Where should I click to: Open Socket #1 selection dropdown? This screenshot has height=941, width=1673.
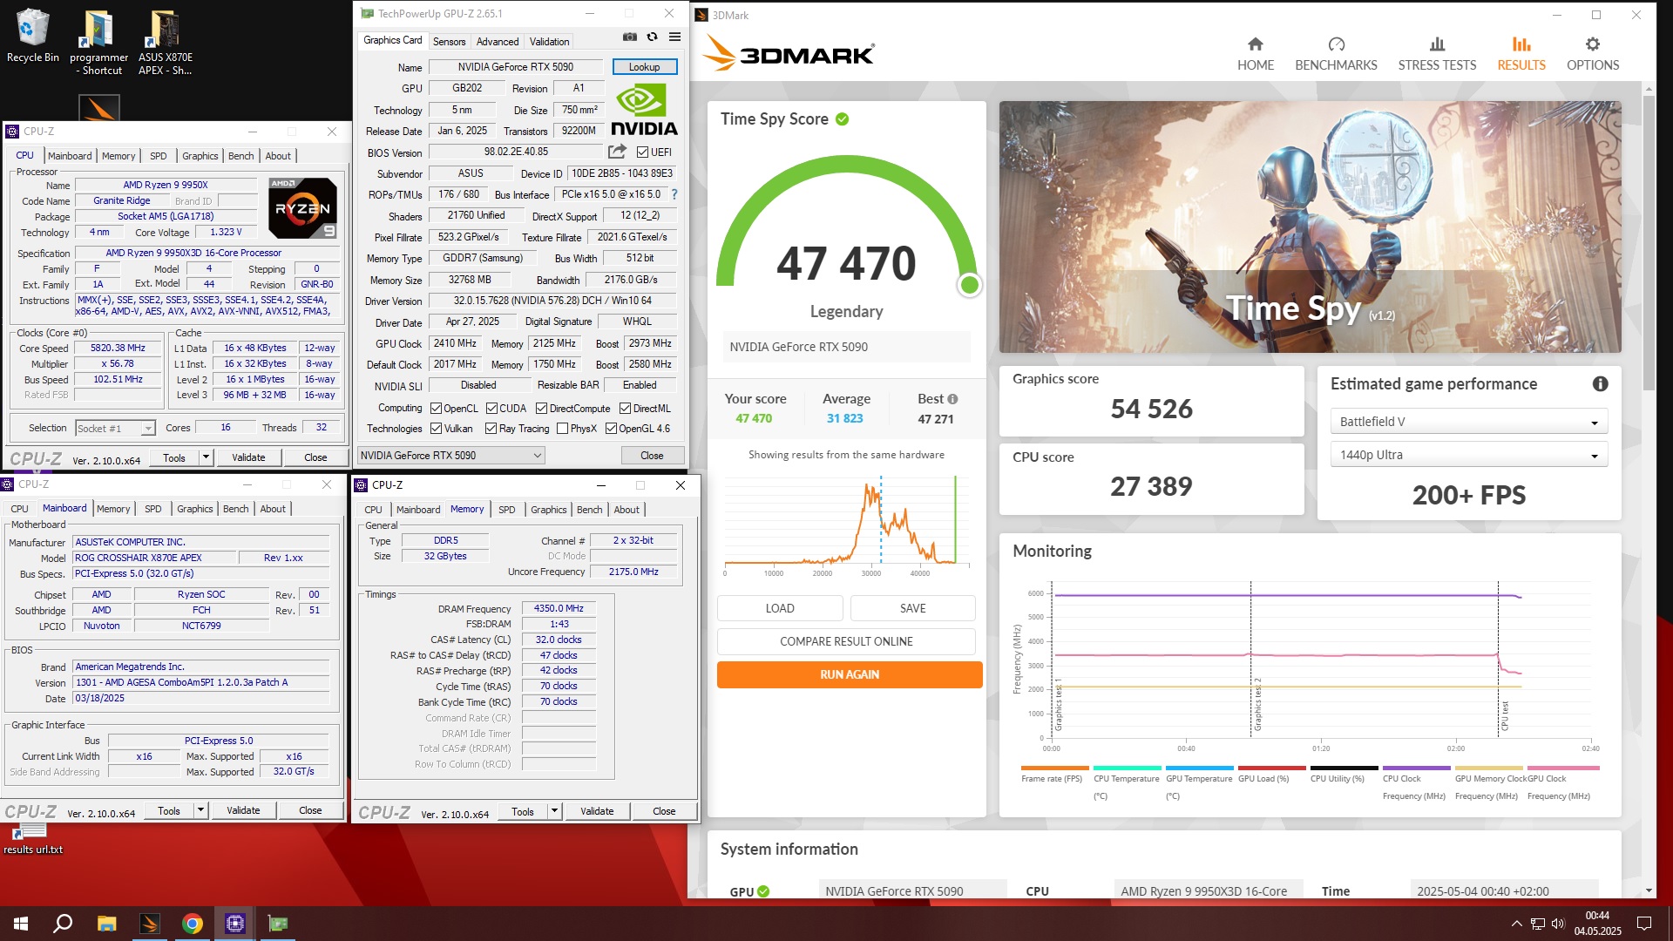point(115,428)
